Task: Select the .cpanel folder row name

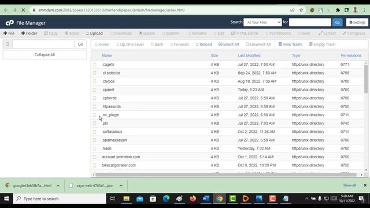Action: [x=108, y=90]
